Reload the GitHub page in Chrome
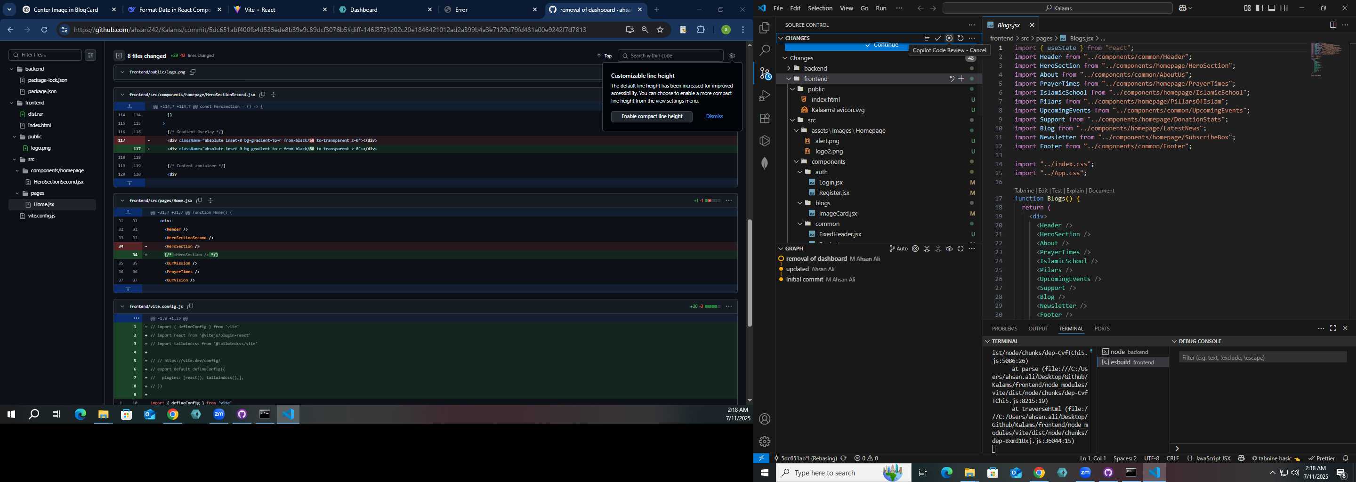The height and width of the screenshot is (482, 1356). [x=44, y=30]
